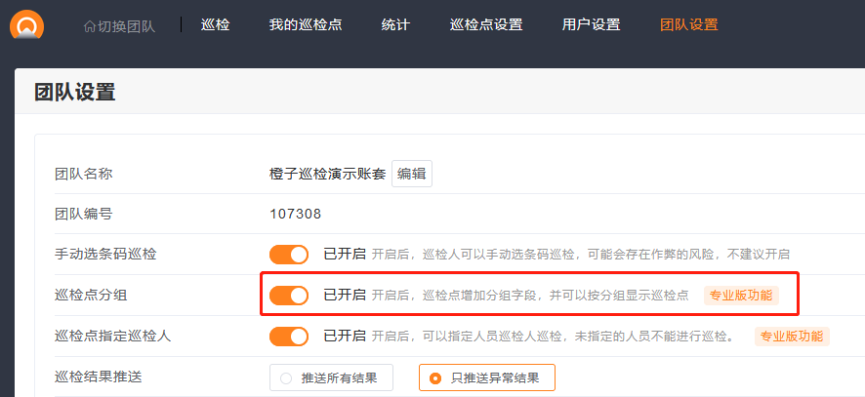Viewport: 865px width, 397px height.
Task: Disable the 巡检点分组 toggle
Action: 289,295
